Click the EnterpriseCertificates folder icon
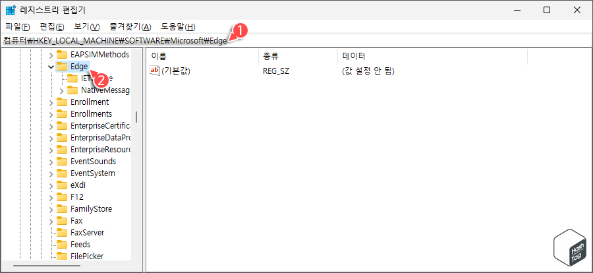Image resolution: width=593 pixels, height=273 pixels. pos(62,126)
